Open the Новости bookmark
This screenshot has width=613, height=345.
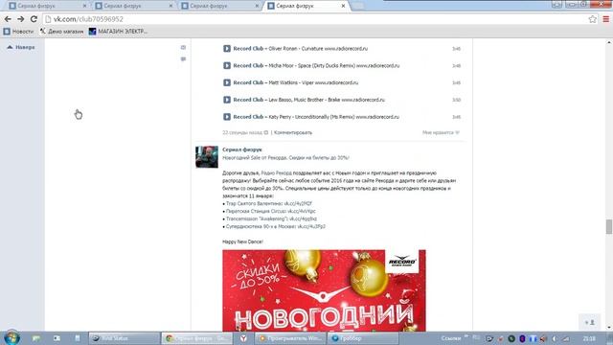point(18,32)
